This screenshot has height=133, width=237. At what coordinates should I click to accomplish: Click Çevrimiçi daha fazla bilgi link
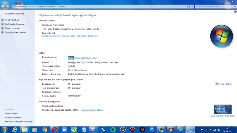pos(223,116)
